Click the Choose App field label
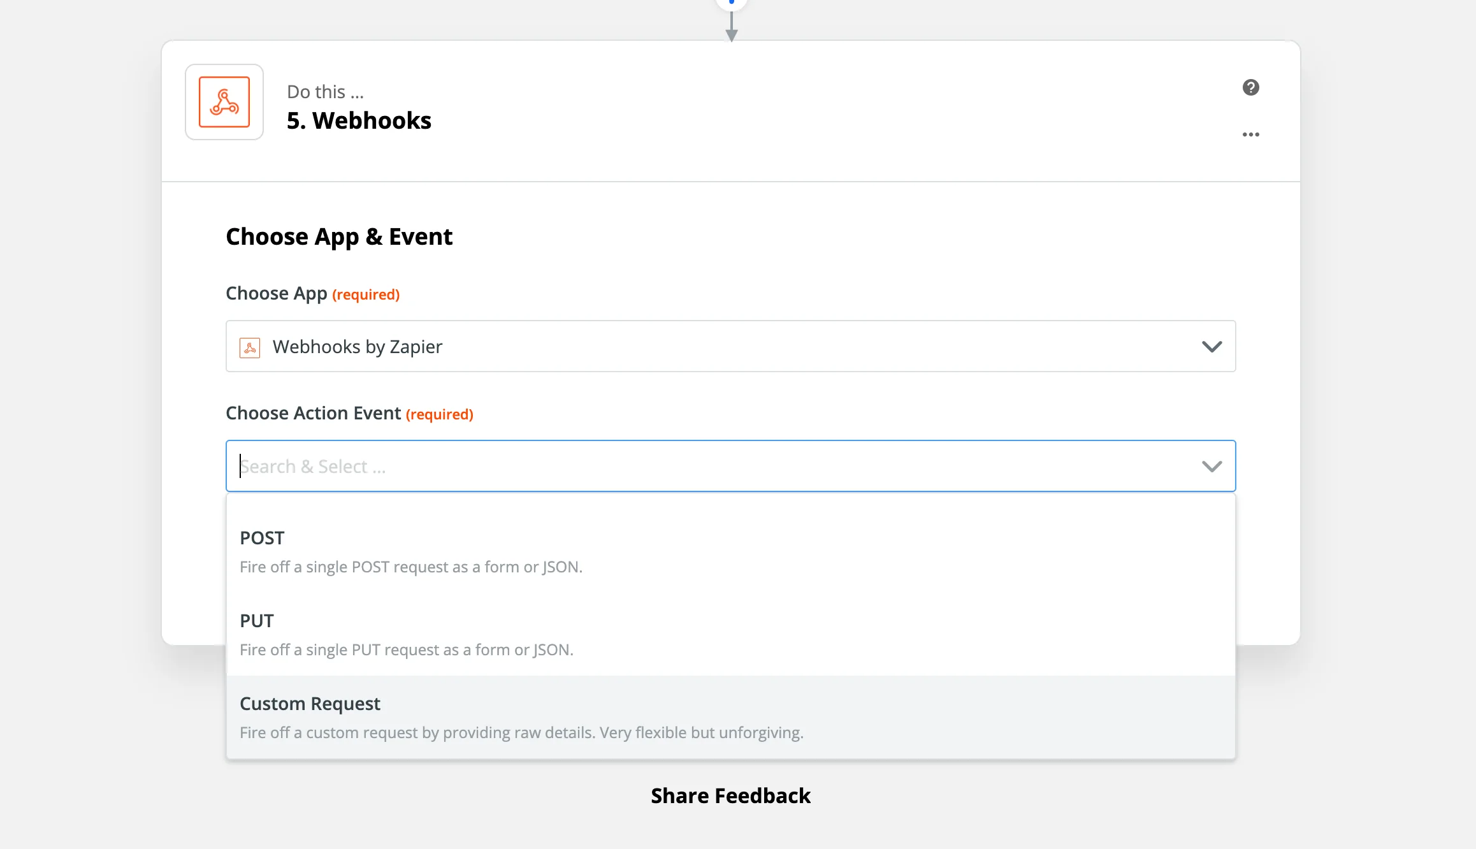This screenshot has height=849, width=1476. (277, 294)
